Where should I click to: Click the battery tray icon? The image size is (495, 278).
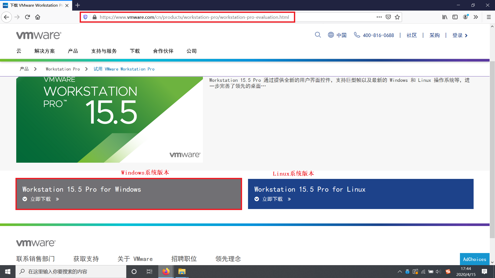point(431,272)
